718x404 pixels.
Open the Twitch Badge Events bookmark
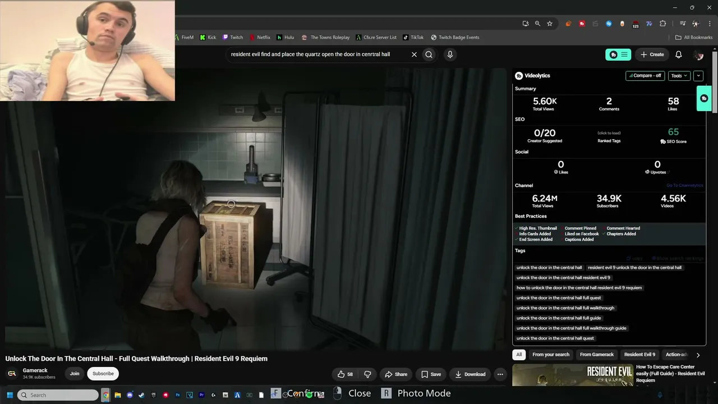[x=455, y=38]
